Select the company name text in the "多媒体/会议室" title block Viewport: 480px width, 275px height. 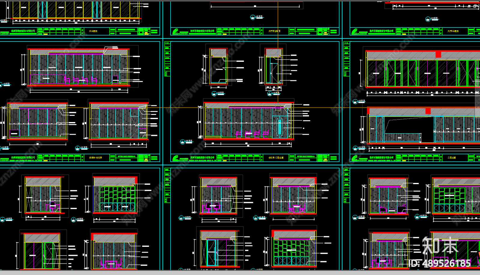(x=23, y=157)
